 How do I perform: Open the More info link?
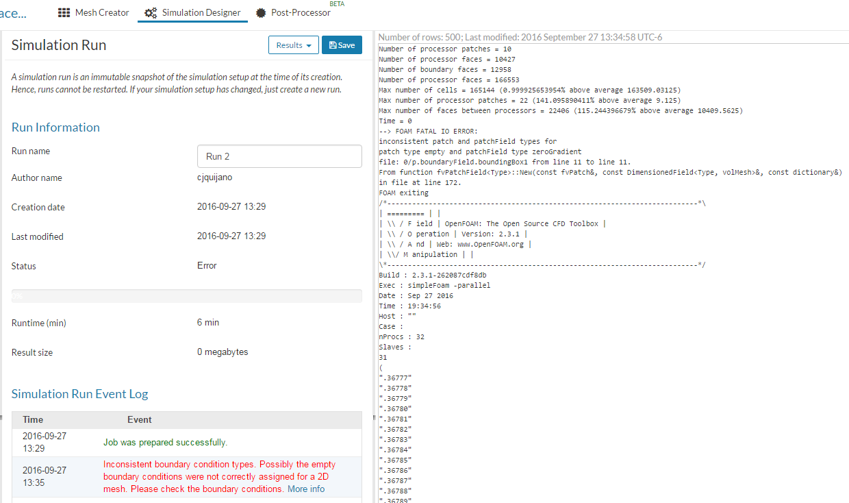306,489
